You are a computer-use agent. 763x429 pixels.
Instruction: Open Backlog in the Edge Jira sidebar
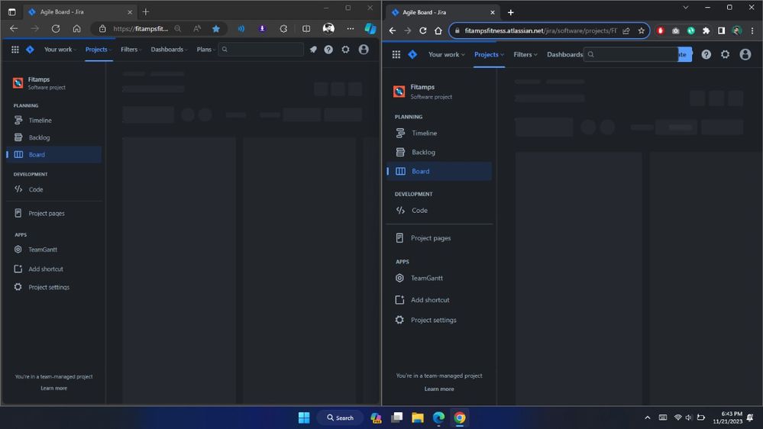[53, 137]
